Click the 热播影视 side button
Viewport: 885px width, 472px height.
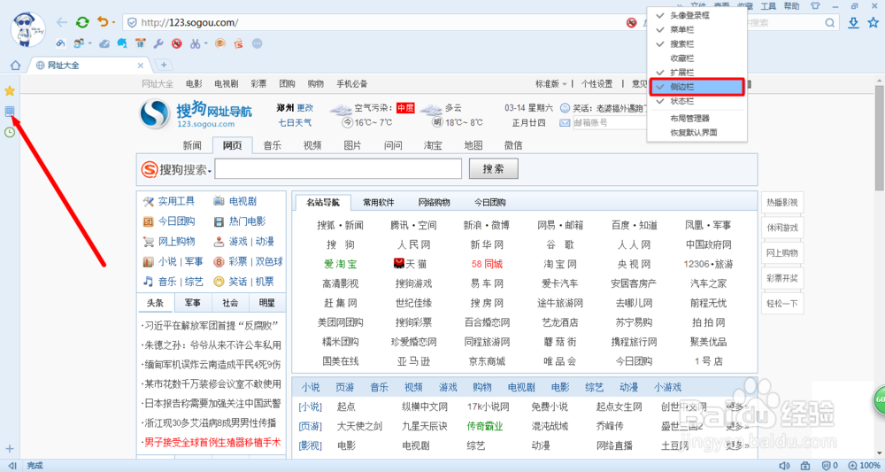pos(781,203)
